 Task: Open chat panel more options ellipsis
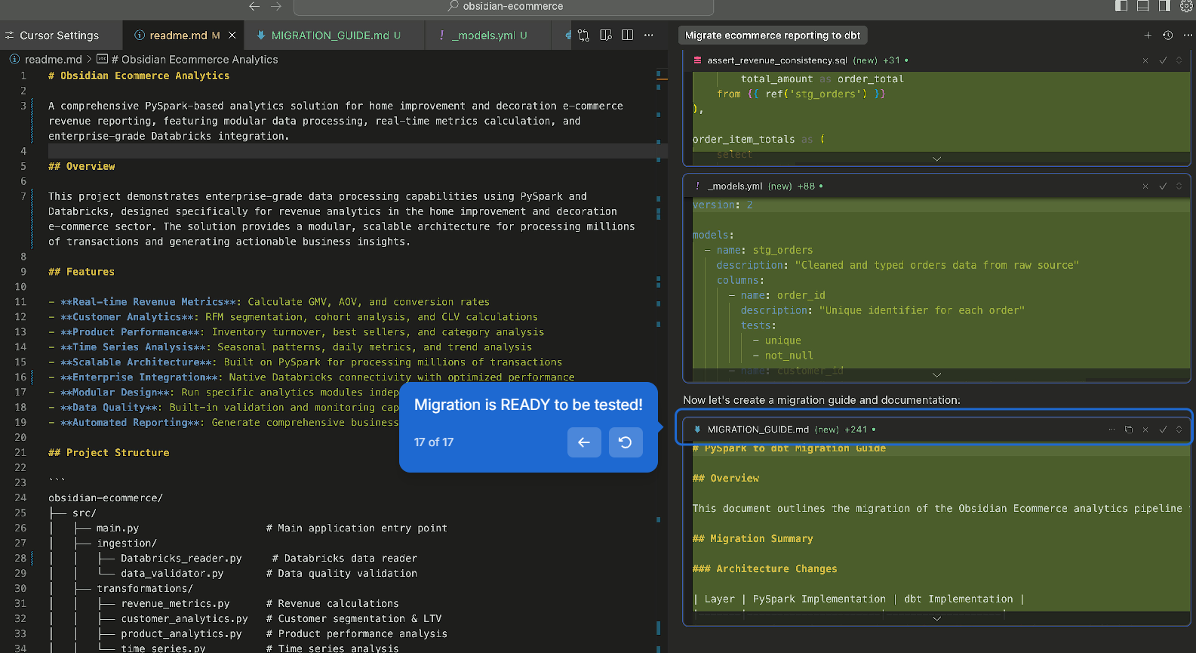(1188, 35)
